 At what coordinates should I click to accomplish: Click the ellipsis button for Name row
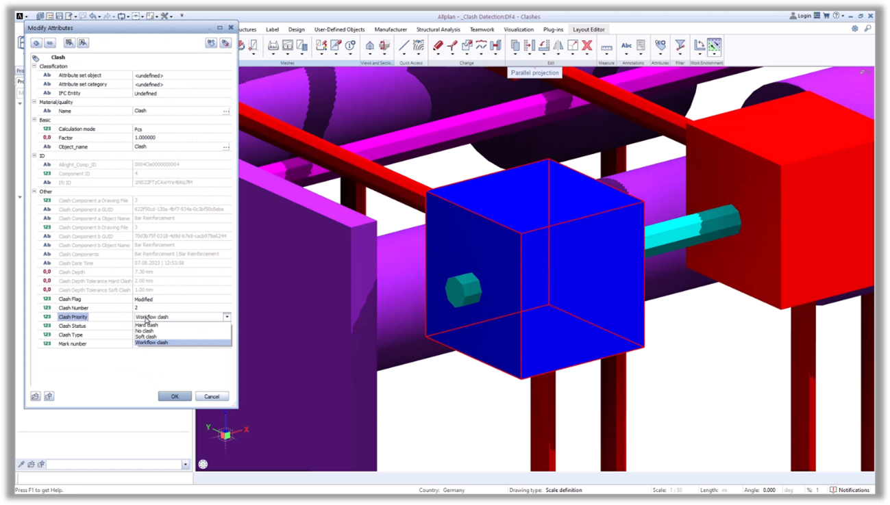click(x=226, y=111)
